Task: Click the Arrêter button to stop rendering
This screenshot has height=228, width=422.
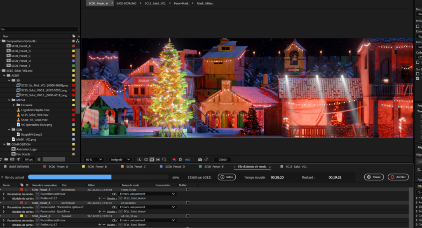Action: pyautogui.click(x=398, y=177)
